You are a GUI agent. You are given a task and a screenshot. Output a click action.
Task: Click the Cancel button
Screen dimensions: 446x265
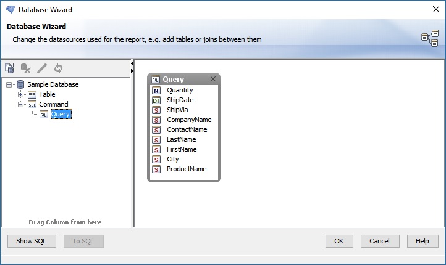coord(380,241)
